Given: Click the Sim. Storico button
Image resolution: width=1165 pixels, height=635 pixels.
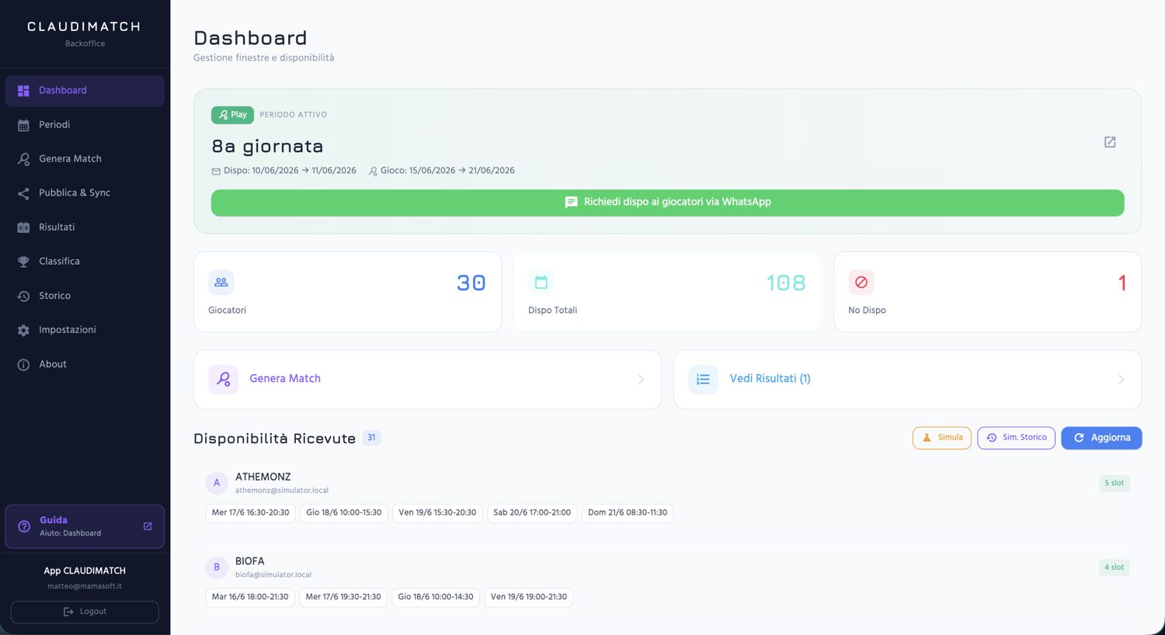Looking at the screenshot, I should 1016,438.
